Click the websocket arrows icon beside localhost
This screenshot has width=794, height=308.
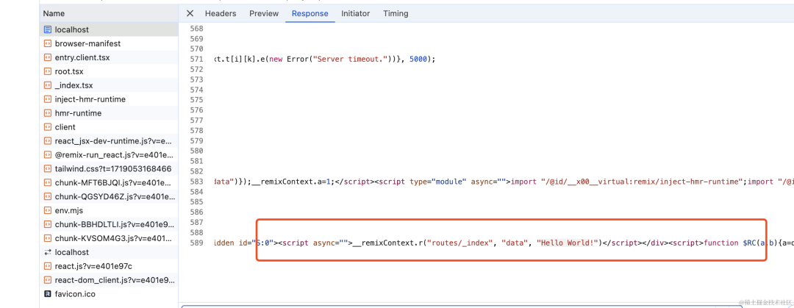click(x=48, y=252)
